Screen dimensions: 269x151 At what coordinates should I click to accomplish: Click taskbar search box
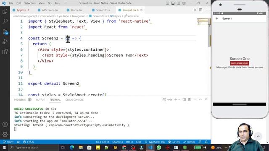34,147
